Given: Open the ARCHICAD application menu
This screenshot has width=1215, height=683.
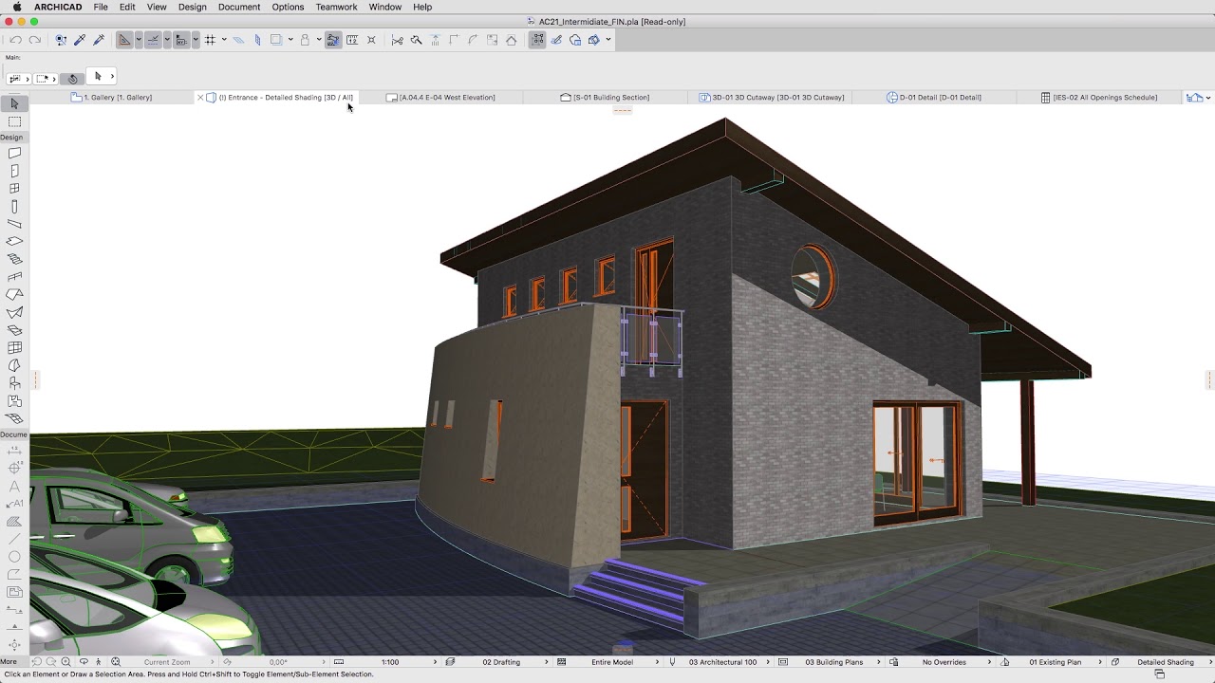Looking at the screenshot, I should point(58,7).
